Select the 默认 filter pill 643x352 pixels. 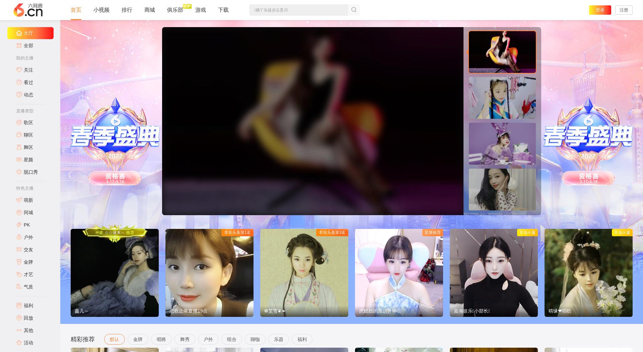115,339
